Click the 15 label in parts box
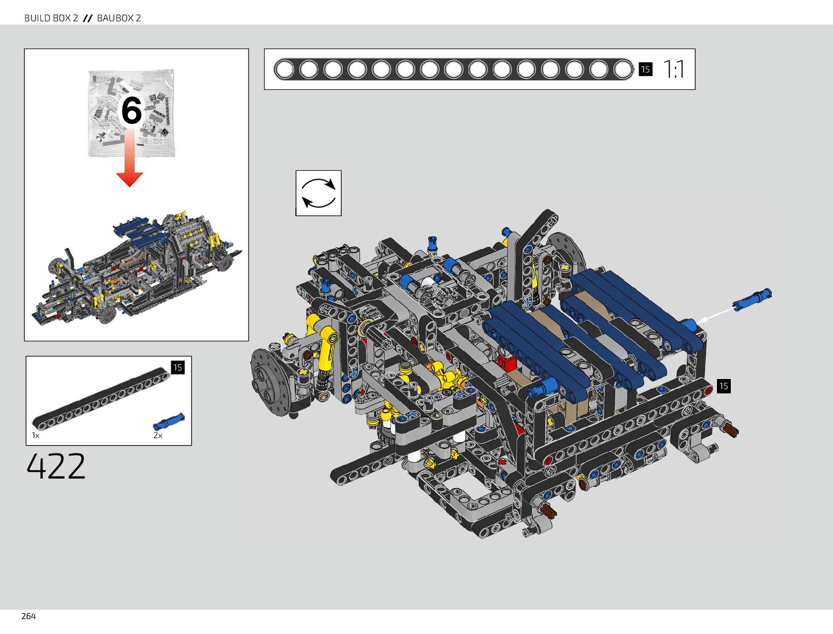833x634 pixels. (x=177, y=367)
